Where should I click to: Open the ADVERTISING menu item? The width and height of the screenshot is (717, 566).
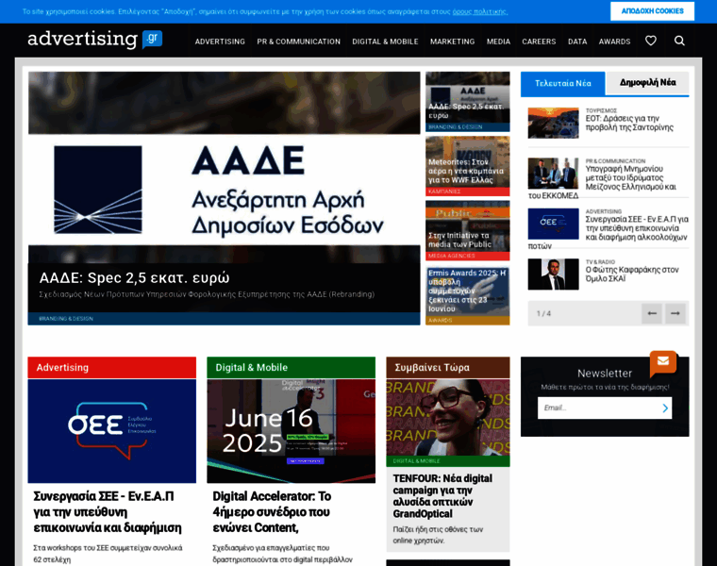[220, 42]
